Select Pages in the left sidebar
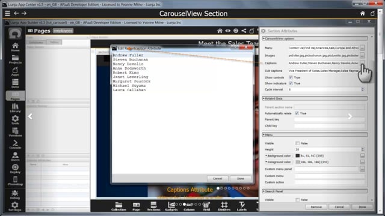This screenshot has height=216, width=385. tap(15, 95)
